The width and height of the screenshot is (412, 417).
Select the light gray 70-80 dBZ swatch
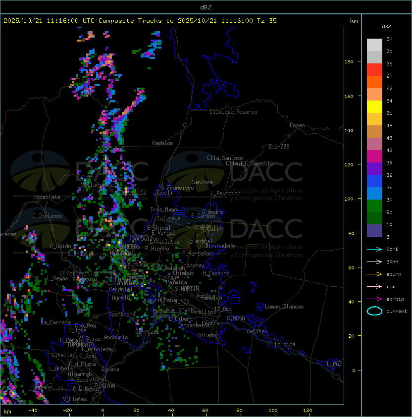coord(374,45)
